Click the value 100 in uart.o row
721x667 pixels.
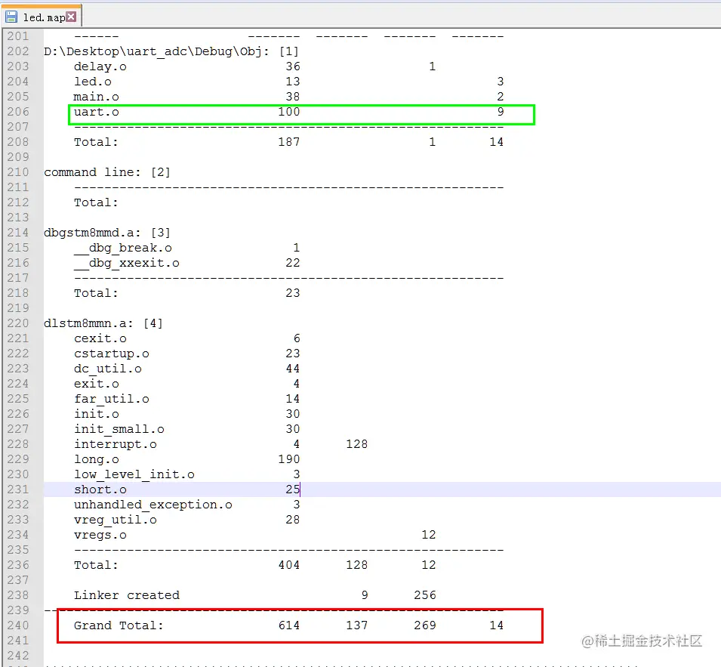pos(288,112)
